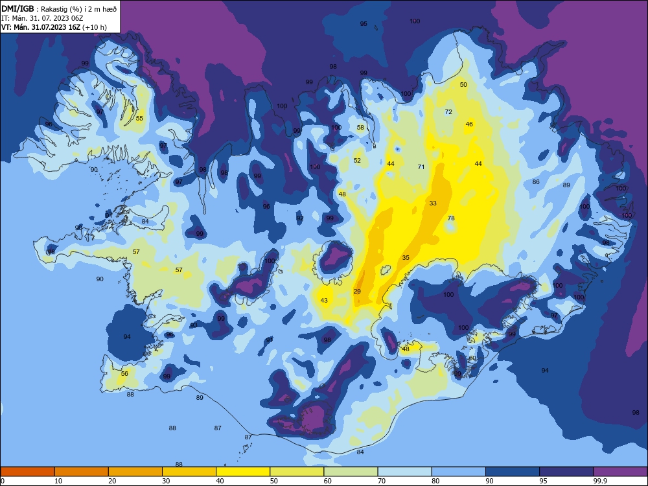
Task: Click the legend tick label 30
Action: point(166,481)
